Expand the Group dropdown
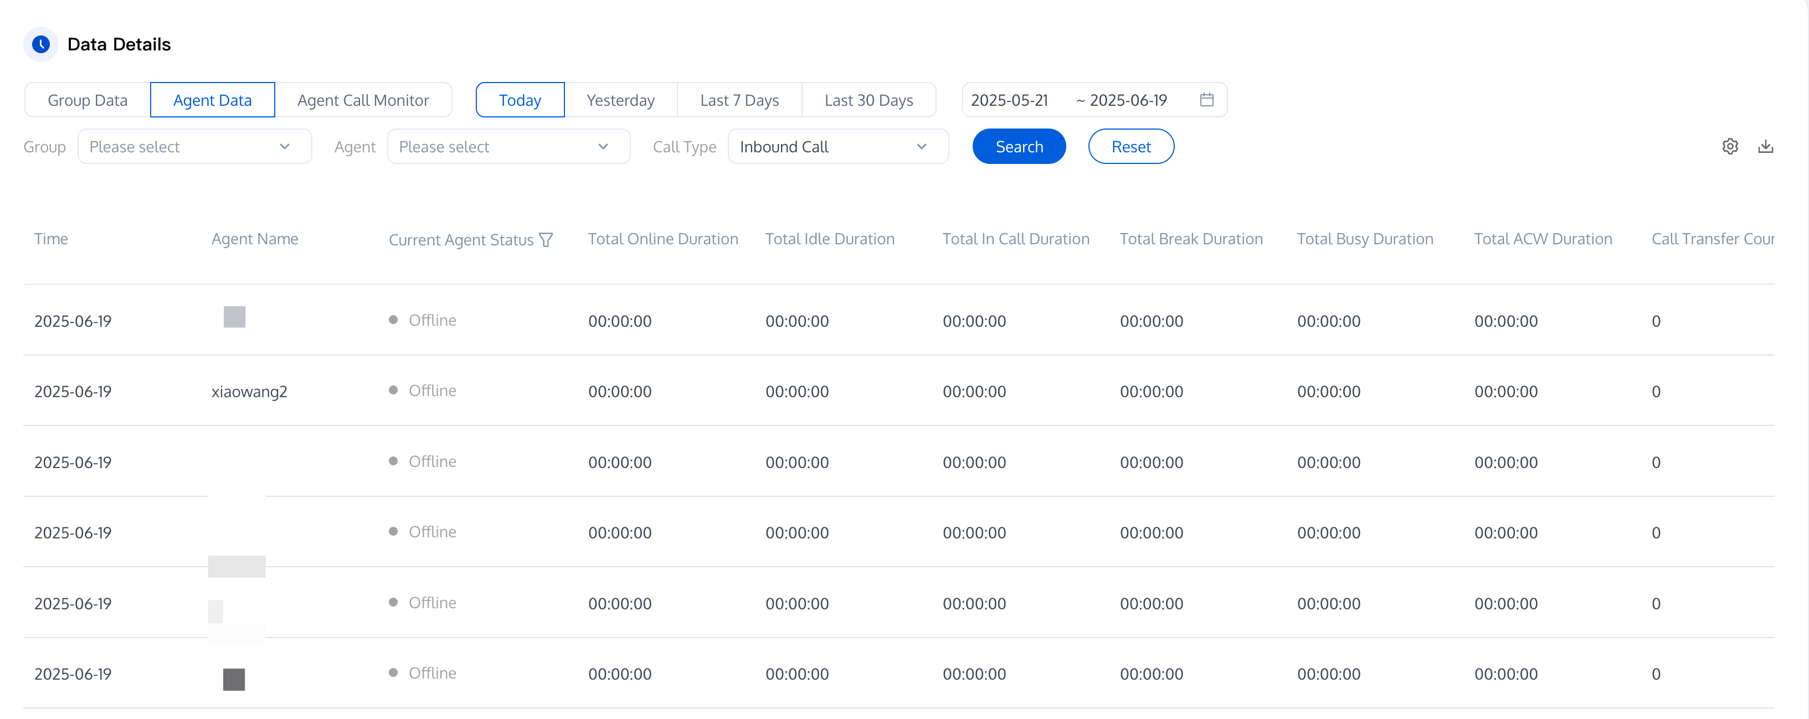The width and height of the screenshot is (1809, 719). tap(194, 147)
